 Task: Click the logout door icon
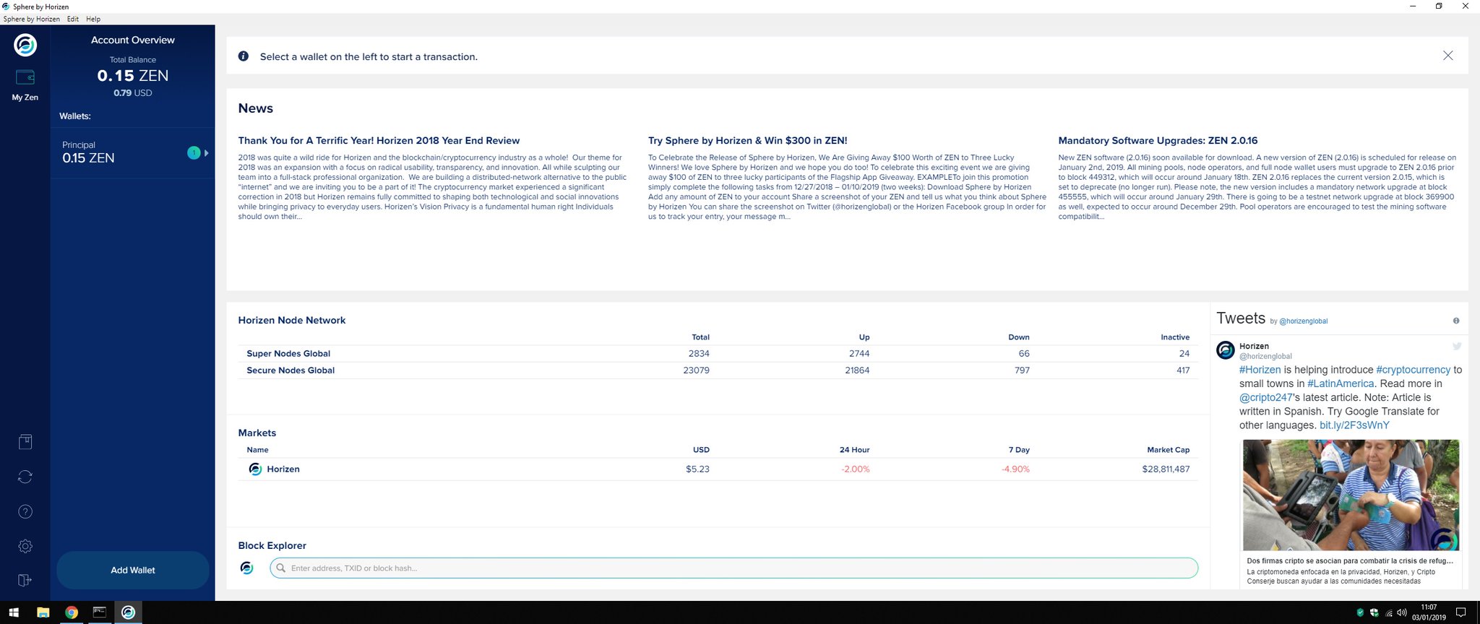point(25,580)
